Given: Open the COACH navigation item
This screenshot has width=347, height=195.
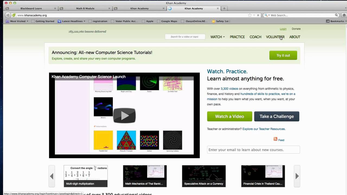Looking at the screenshot, I should [255, 37].
